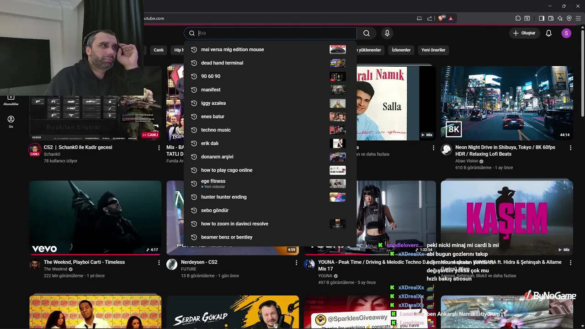Open the Abonelikler sidebar item

[x=11, y=100]
